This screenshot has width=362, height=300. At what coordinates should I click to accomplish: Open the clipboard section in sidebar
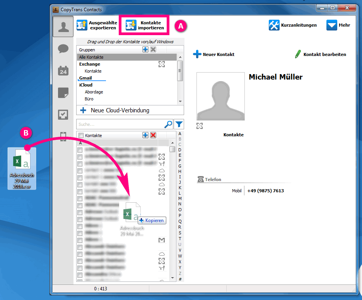pyautogui.click(x=63, y=136)
